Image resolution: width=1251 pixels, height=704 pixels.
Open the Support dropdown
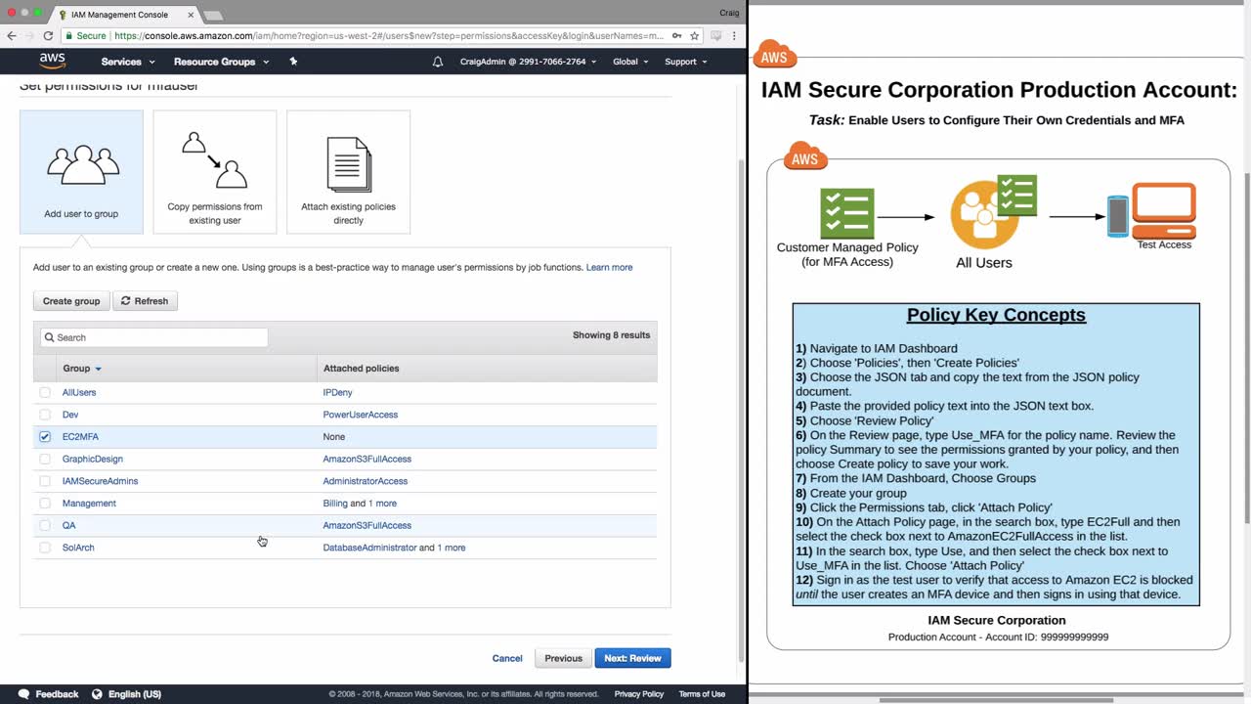pos(686,62)
